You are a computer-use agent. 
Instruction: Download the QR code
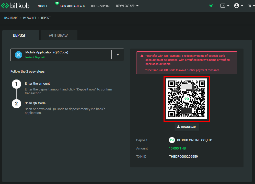coord(187,127)
